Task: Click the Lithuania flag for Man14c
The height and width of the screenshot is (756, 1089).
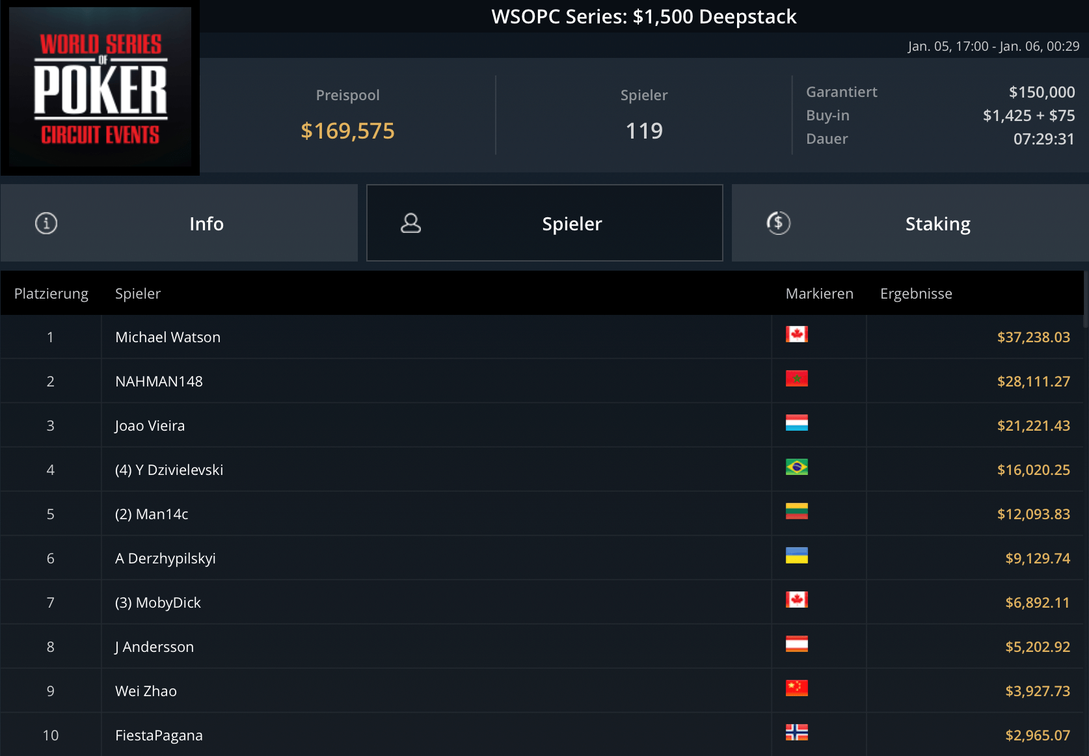Action: pos(796,511)
